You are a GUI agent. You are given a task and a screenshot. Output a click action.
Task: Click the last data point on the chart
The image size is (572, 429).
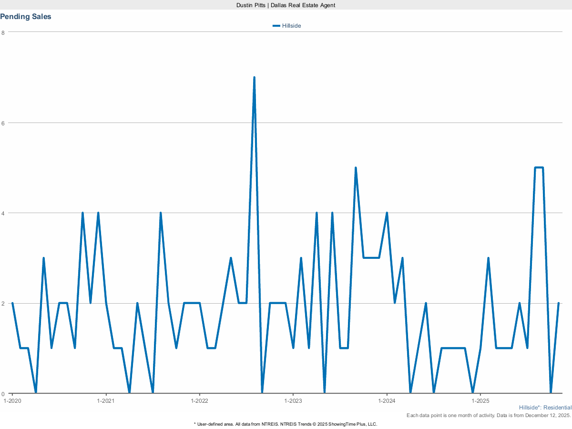pyautogui.click(x=559, y=303)
